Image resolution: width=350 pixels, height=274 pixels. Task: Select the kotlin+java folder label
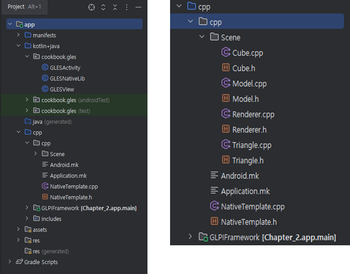pos(46,46)
